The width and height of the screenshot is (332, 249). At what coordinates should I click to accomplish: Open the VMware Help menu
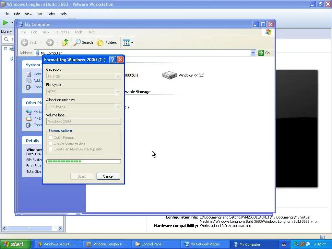pyautogui.click(x=63, y=14)
